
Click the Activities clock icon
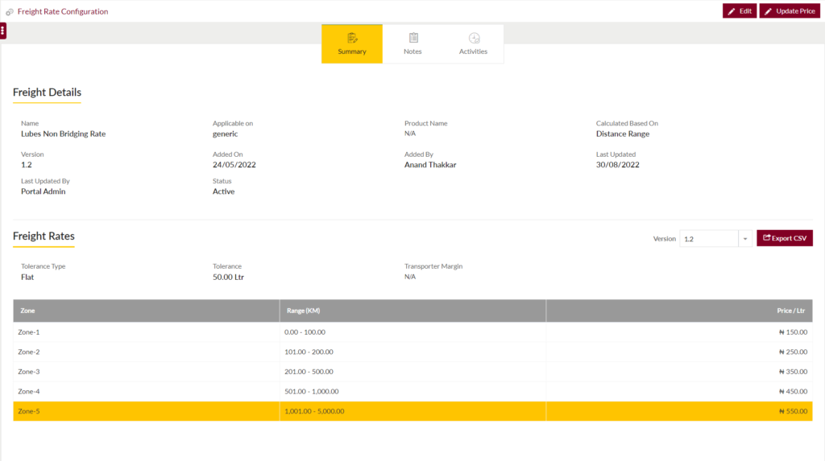474,38
